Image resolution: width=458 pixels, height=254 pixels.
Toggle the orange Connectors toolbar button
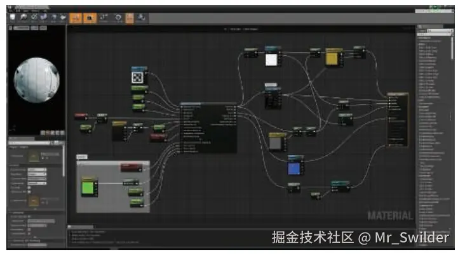(x=76, y=18)
